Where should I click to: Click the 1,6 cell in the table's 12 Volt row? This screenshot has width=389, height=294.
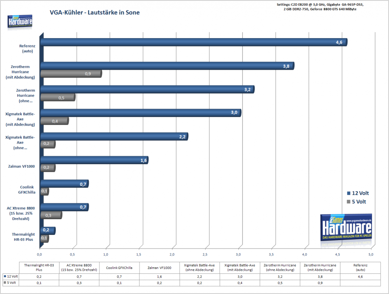(x=159, y=276)
